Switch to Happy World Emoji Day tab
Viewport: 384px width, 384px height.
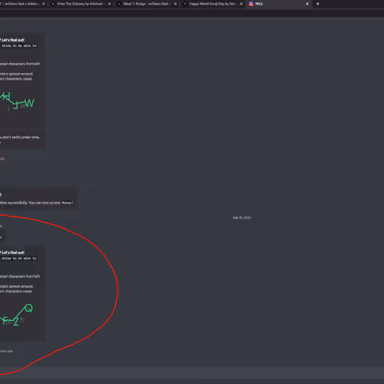(212, 4)
